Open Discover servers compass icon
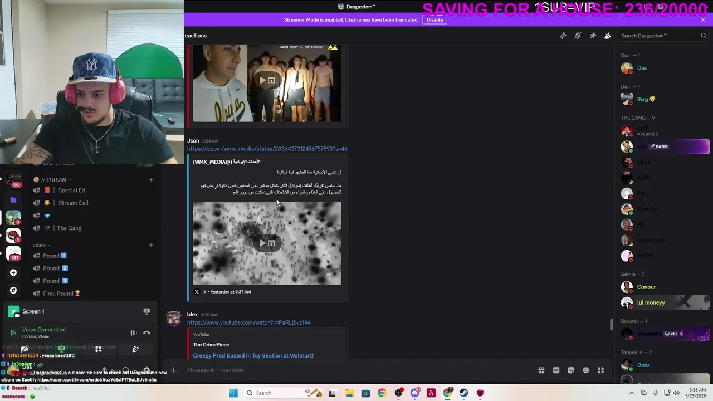Screen dimensions: 713x401 [13, 290]
